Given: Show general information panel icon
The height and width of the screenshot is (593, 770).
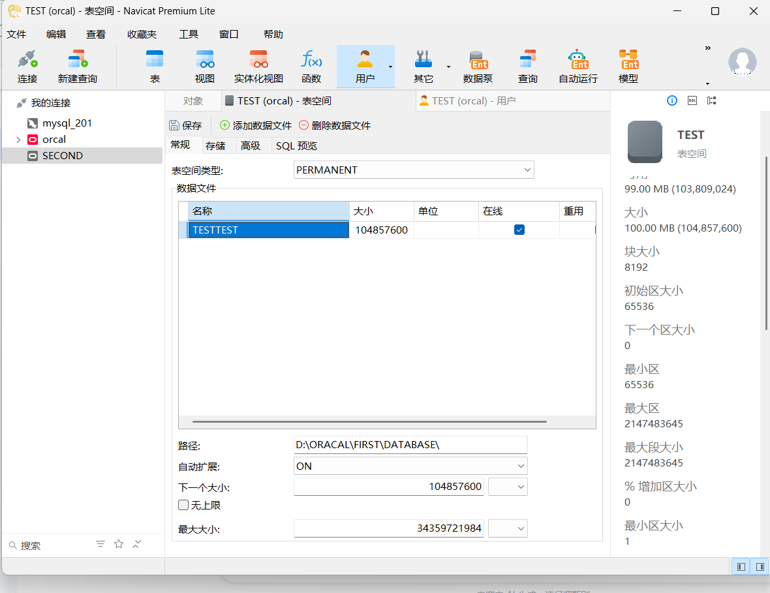Looking at the screenshot, I should pos(671,100).
